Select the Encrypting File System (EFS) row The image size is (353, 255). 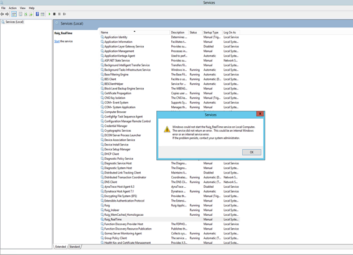click(x=170, y=196)
